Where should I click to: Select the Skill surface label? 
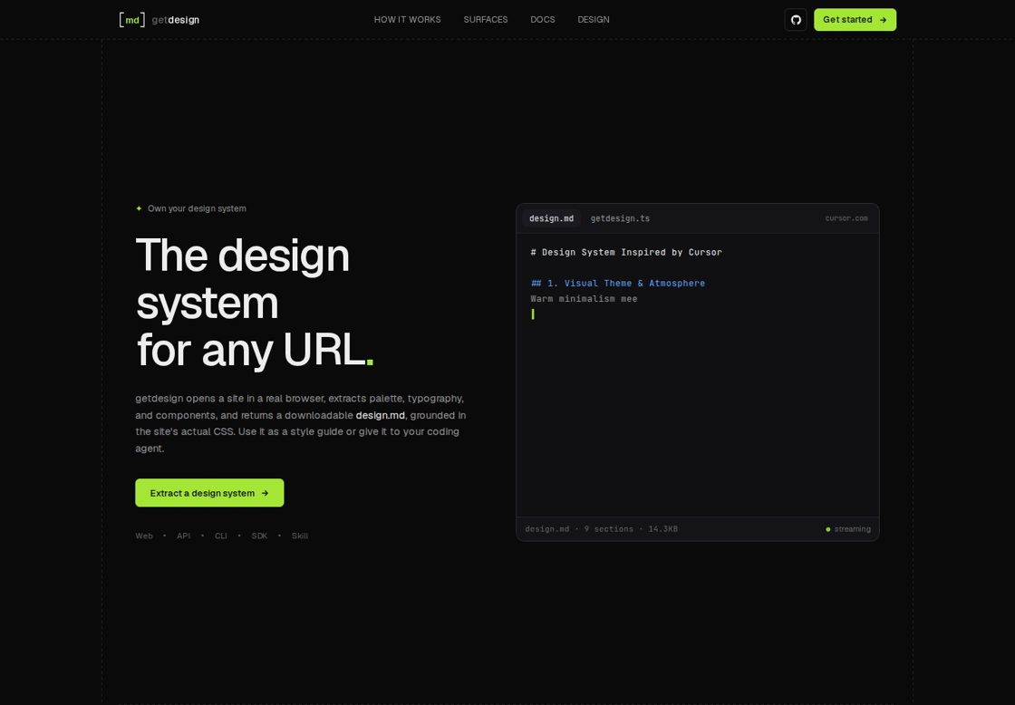[x=300, y=536]
